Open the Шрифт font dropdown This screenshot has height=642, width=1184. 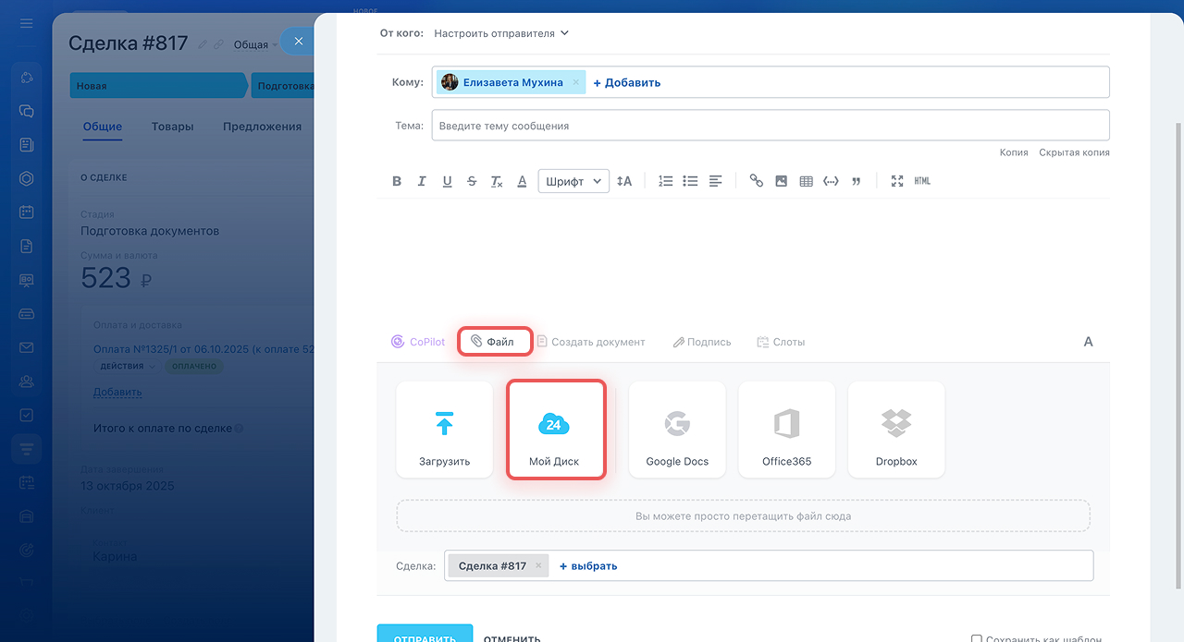tap(573, 181)
